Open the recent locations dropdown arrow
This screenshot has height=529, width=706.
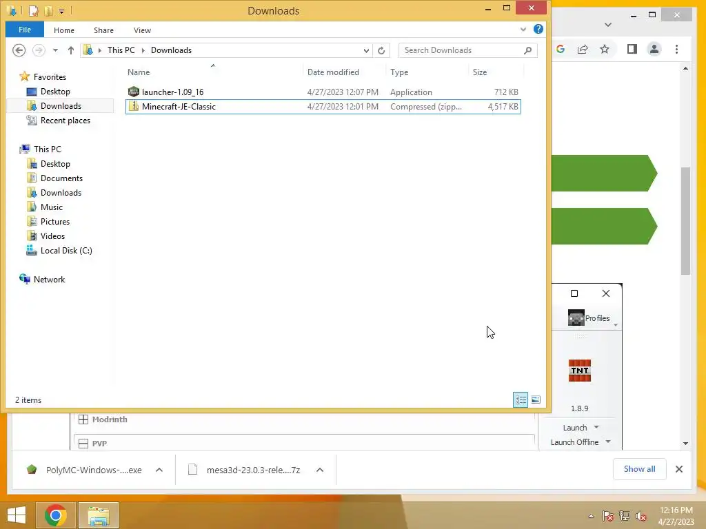55,50
